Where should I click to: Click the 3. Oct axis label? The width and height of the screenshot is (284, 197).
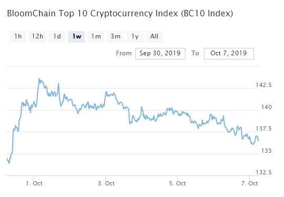point(106,183)
